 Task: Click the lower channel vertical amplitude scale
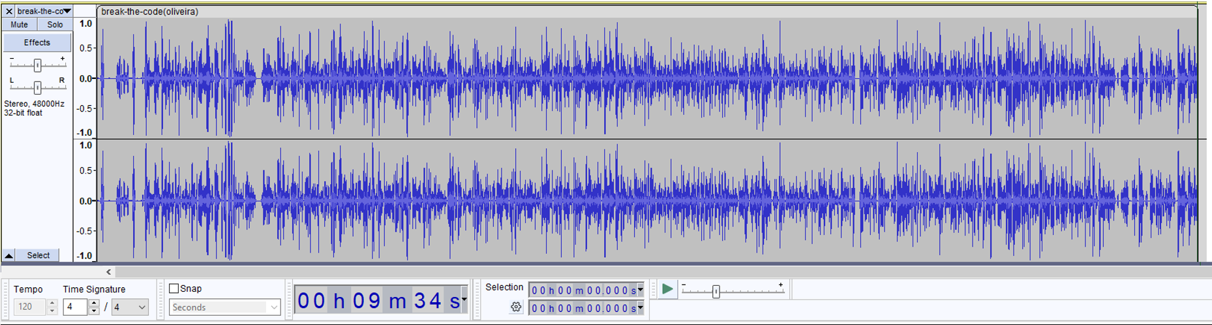[85, 201]
